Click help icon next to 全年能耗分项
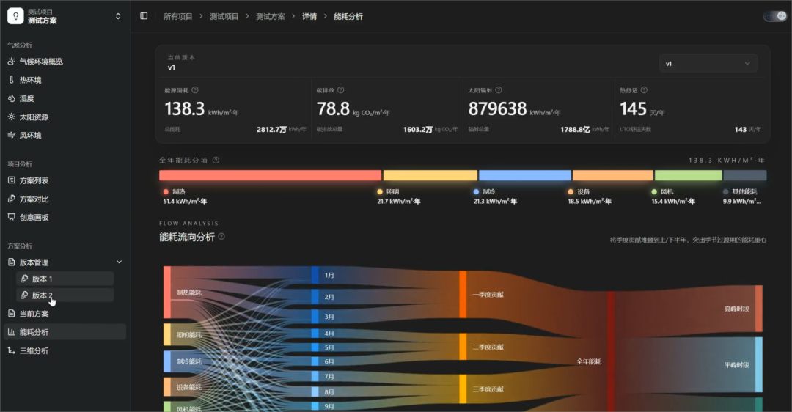The width and height of the screenshot is (792, 412). click(x=216, y=160)
